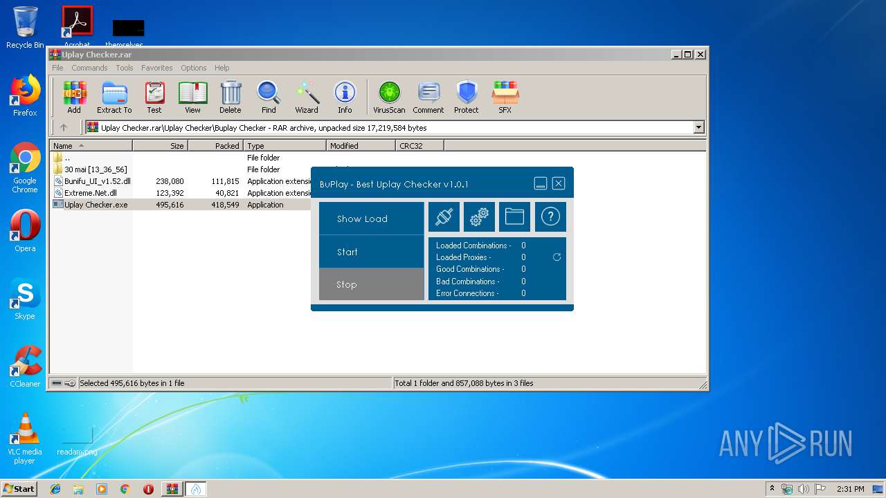Click the Windows Explorer taskbar icon
Viewport: 886px width, 498px height.
tap(78, 489)
